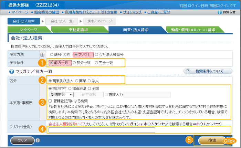Click the 会社・法人検索 page heading
The width and height of the screenshot is (241, 148).
pos(27,38)
